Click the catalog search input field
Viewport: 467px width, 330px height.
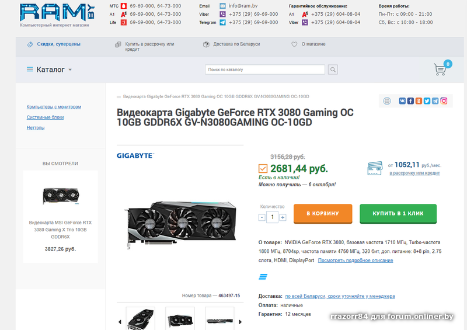(265, 70)
